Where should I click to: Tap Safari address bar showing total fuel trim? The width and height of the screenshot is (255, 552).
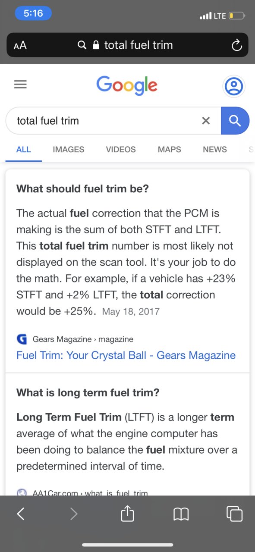pyautogui.click(x=127, y=45)
